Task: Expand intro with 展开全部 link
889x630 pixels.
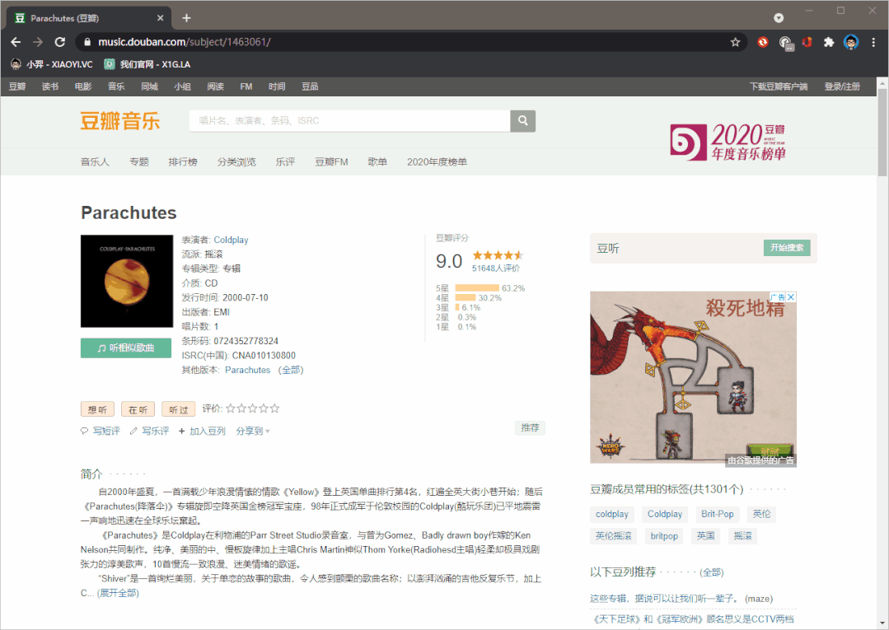Action: tap(118, 593)
